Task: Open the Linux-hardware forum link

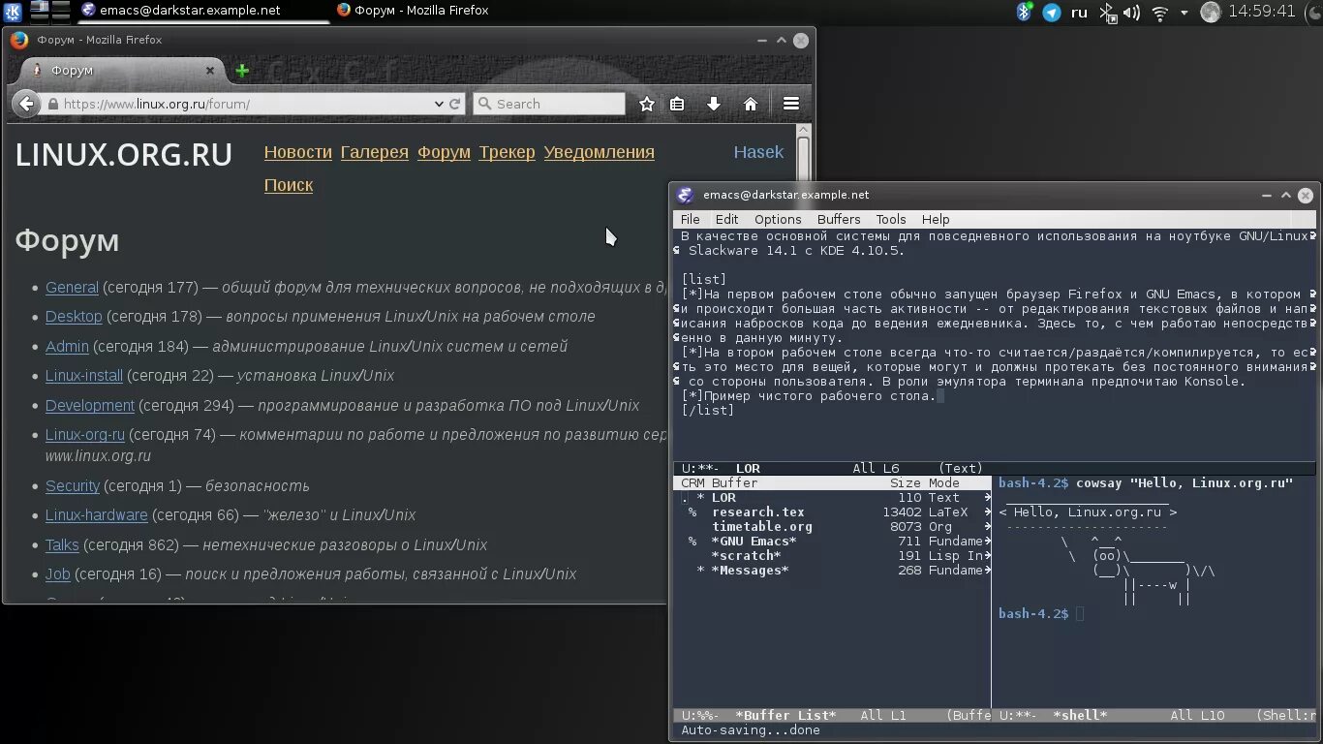Action: tap(97, 515)
